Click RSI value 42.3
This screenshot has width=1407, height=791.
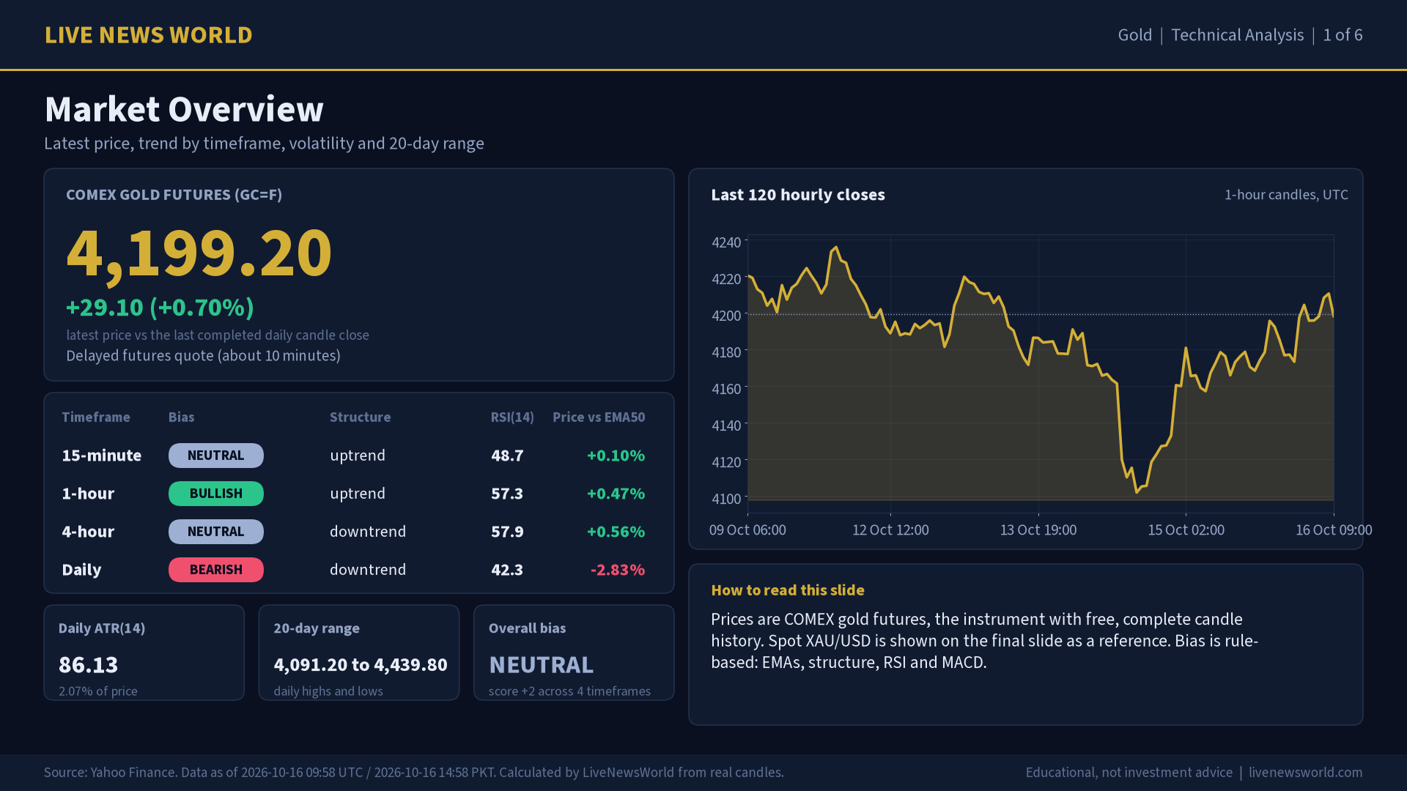(x=507, y=570)
